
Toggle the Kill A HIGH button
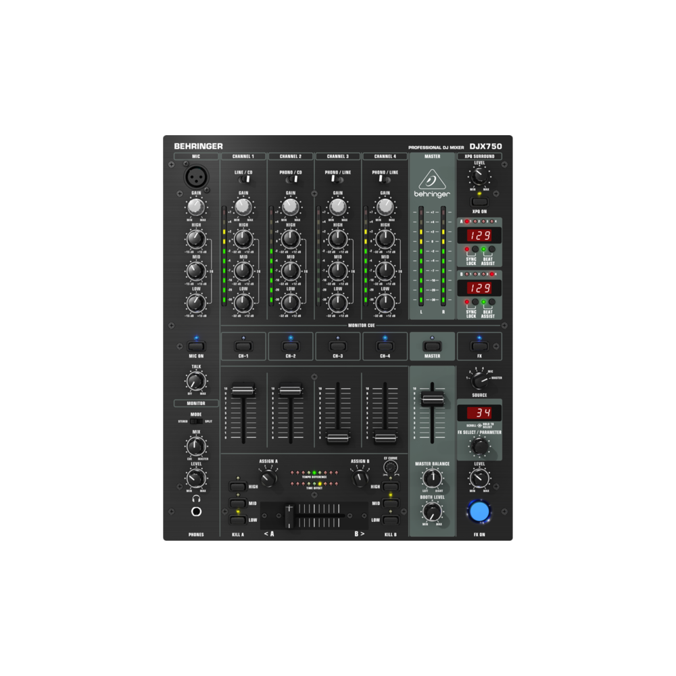point(237,487)
